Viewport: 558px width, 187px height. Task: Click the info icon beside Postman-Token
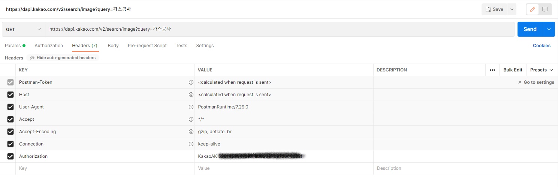(x=191, y=82)
